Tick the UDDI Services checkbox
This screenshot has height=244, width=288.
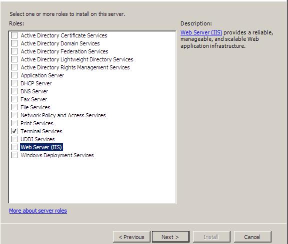(14, 139)
